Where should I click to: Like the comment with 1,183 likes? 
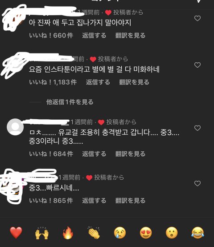[x=198, y=65]
